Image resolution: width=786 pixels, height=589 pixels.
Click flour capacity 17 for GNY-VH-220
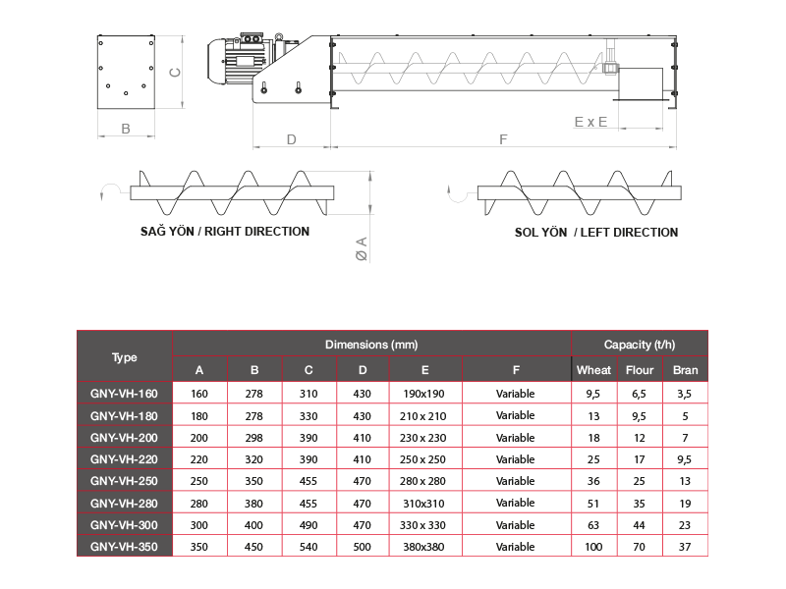(x=640, y=458)
